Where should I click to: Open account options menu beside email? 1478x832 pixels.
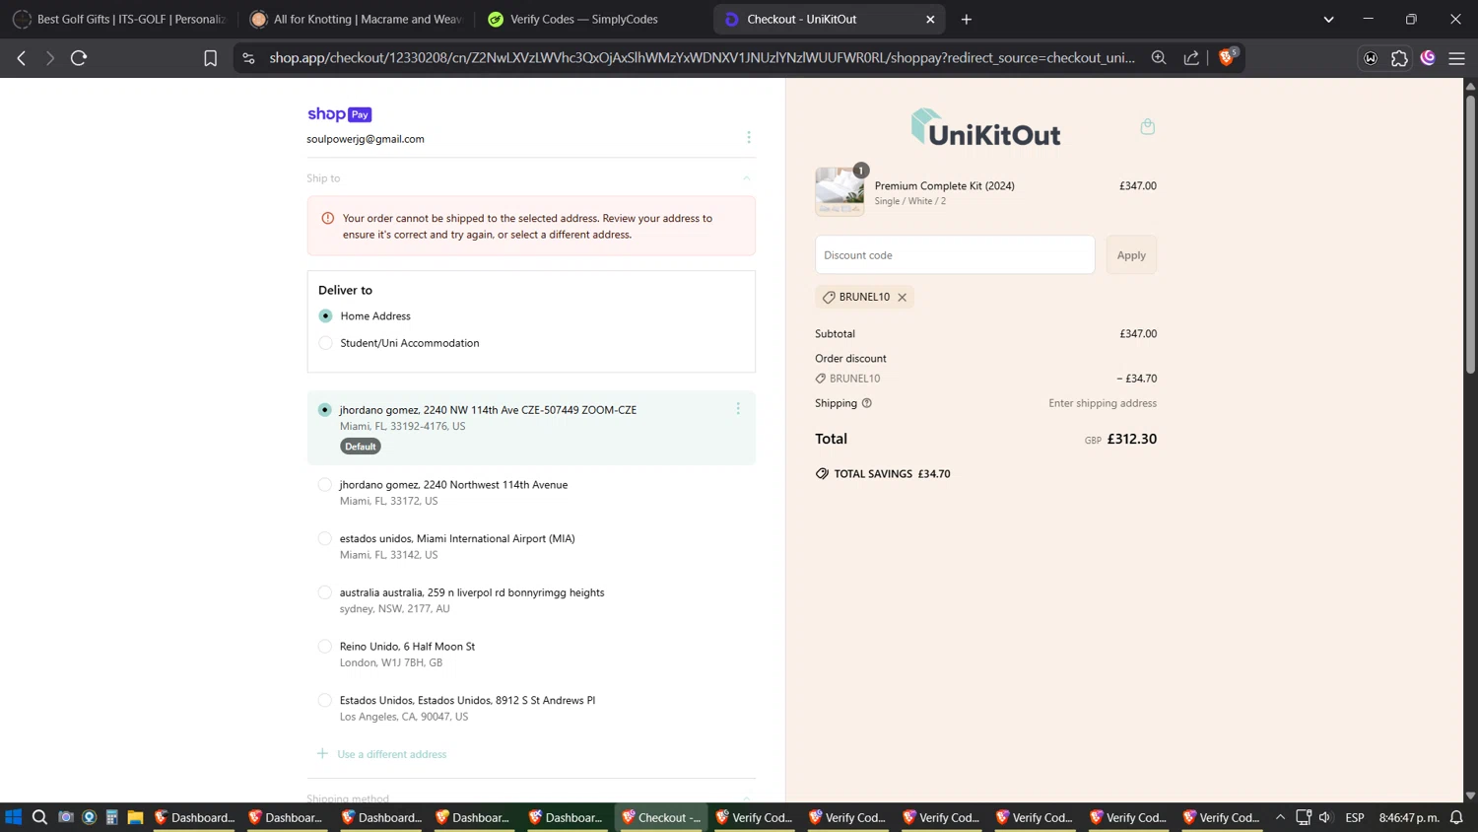tap(749, 137)
